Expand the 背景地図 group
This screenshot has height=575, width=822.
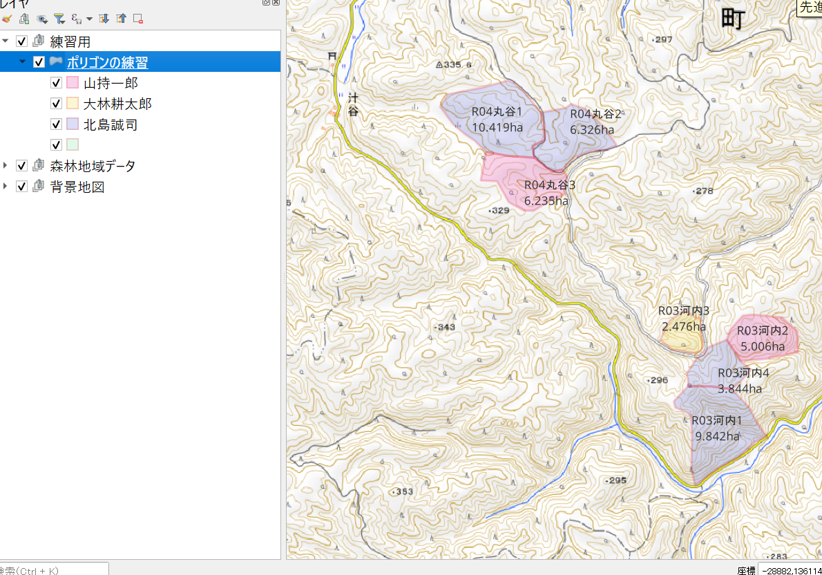(x=6, y=186)
